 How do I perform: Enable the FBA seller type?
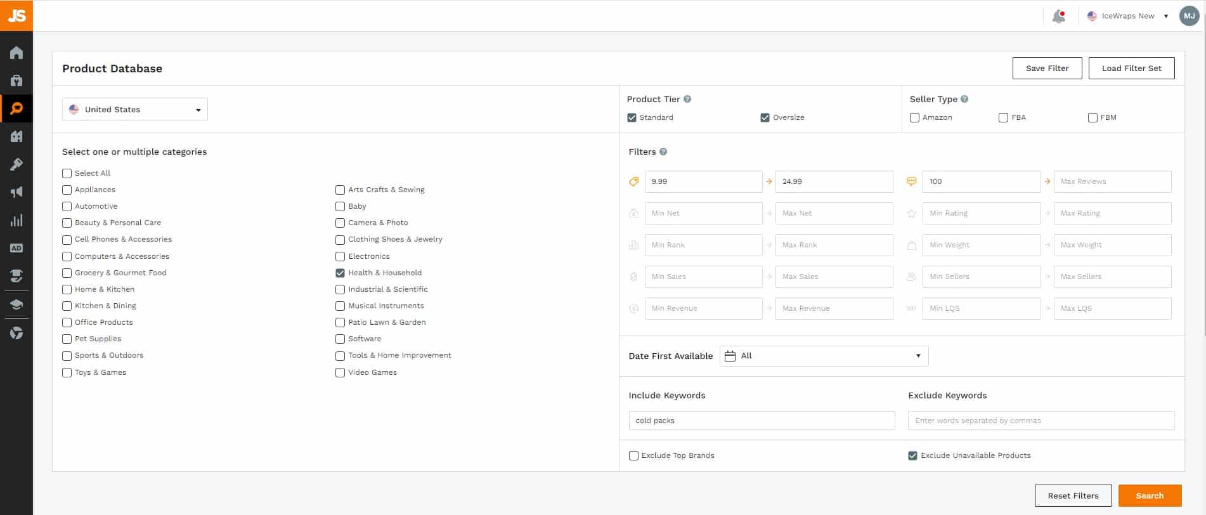pos(1003,117)
